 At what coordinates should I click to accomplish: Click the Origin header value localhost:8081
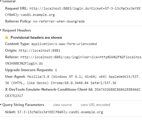pos(39,50)
